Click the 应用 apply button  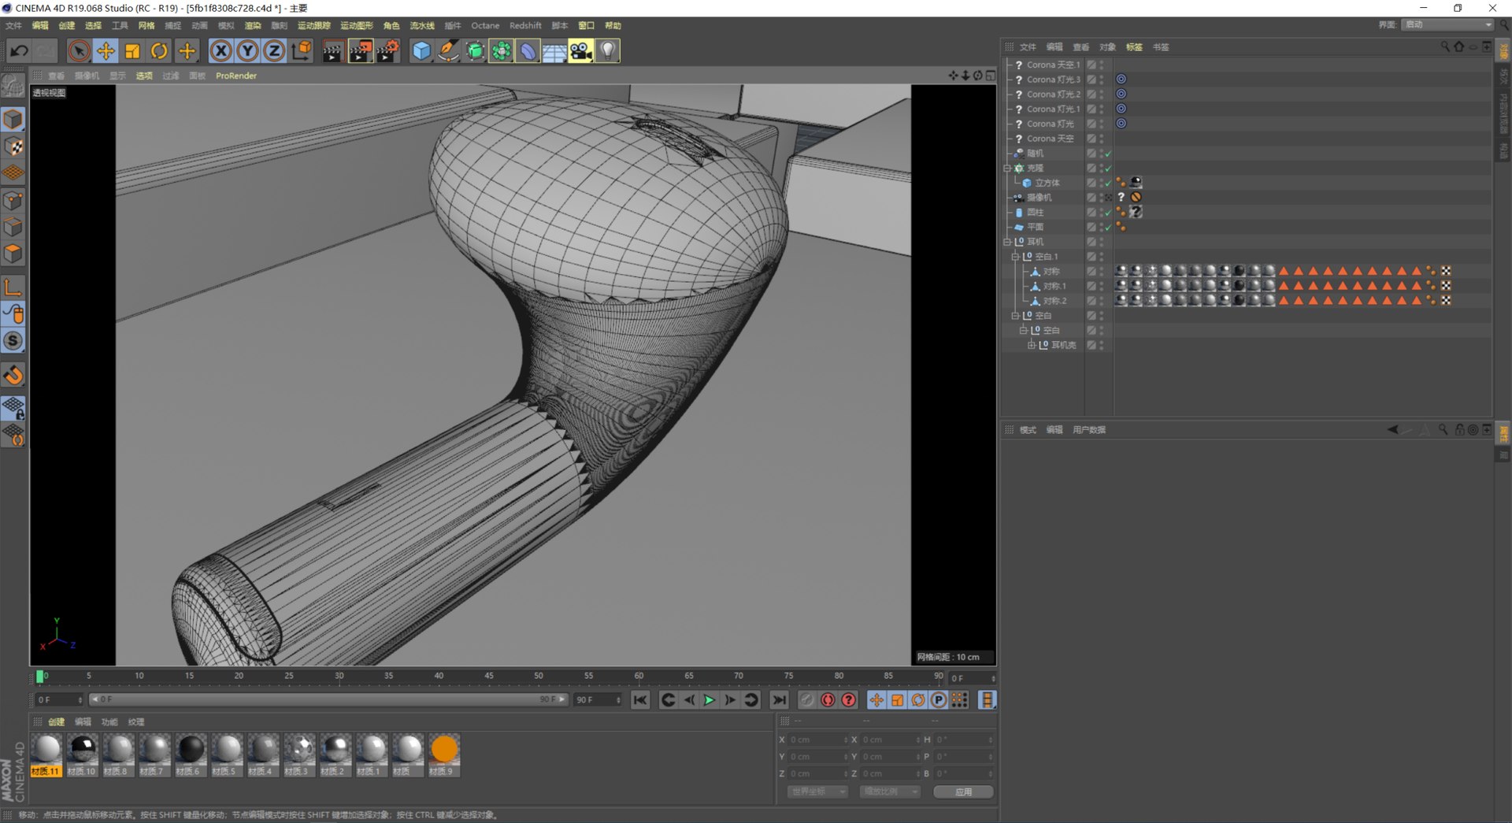(x=963, y=791)
